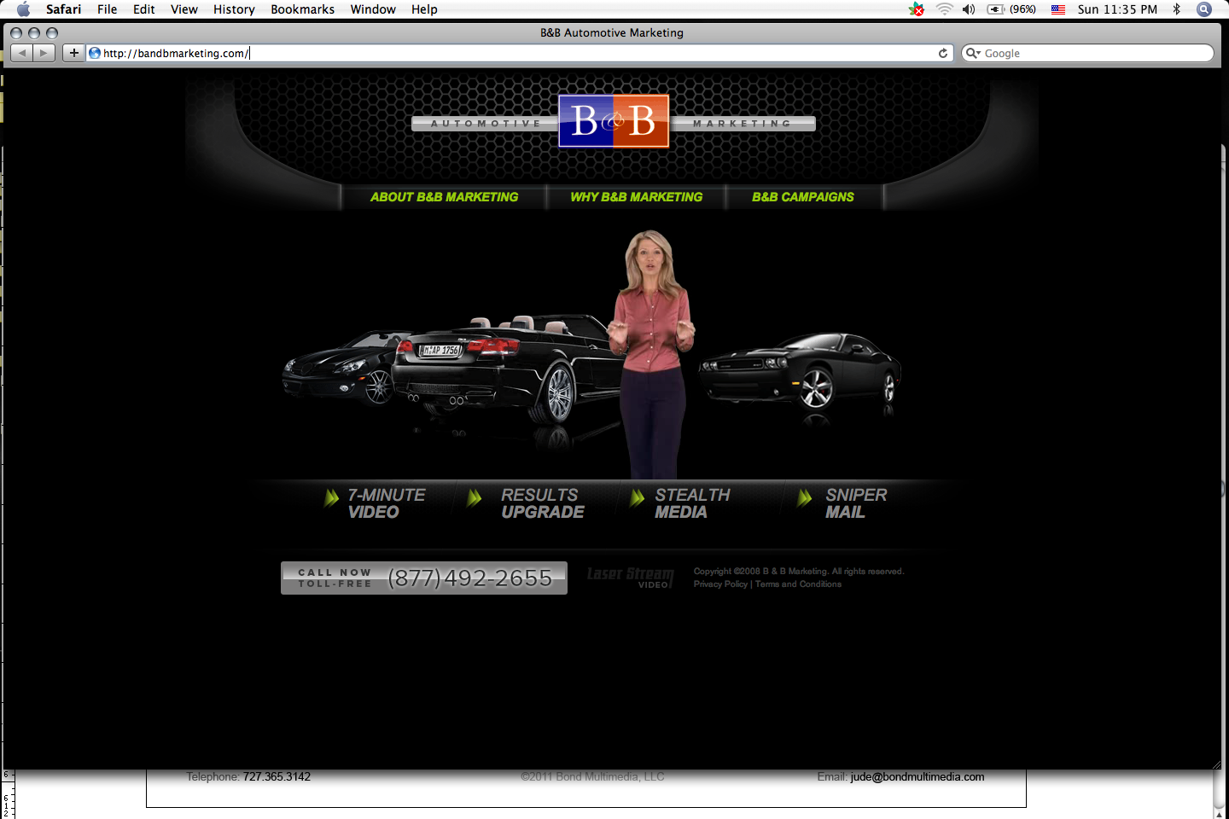Viewport: 1229px width, 819px height.
Task: Click the menu bar icon with red X
Action: tap(917, 9)
